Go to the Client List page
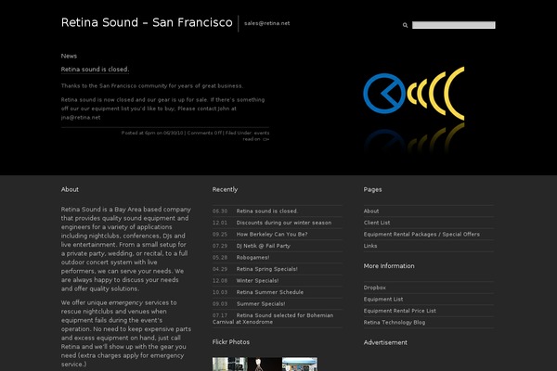This screenshot has height=371, width=557. click(377, 223)
